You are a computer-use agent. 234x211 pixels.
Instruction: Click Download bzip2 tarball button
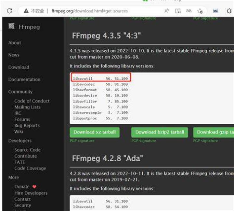tap(160, 132)
